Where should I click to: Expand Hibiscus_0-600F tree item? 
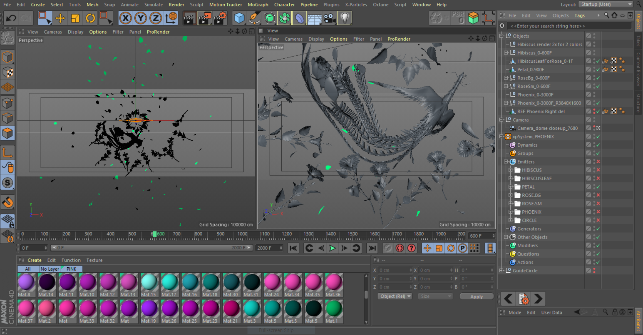point(506,53)
